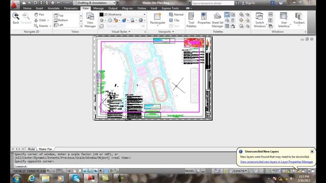Viewport: 326px width, 183px height.
Task: Click View unreconciled new layers link
Action: tap(277, 162)
